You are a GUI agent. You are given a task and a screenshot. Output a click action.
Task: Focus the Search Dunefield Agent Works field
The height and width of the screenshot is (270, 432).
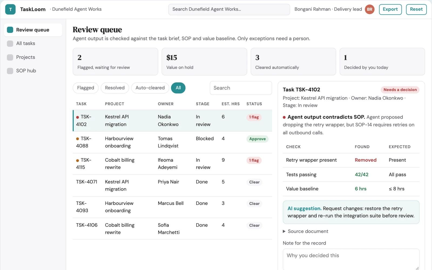(x=229, y=9)
